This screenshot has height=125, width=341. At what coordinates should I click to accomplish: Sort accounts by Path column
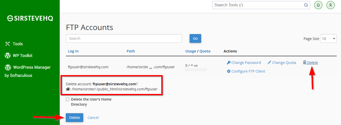[x=131, y=51]
